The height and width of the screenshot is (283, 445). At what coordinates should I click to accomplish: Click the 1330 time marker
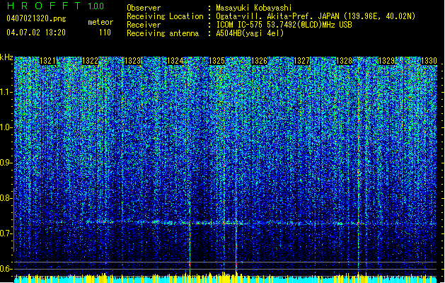coord(429,61)
